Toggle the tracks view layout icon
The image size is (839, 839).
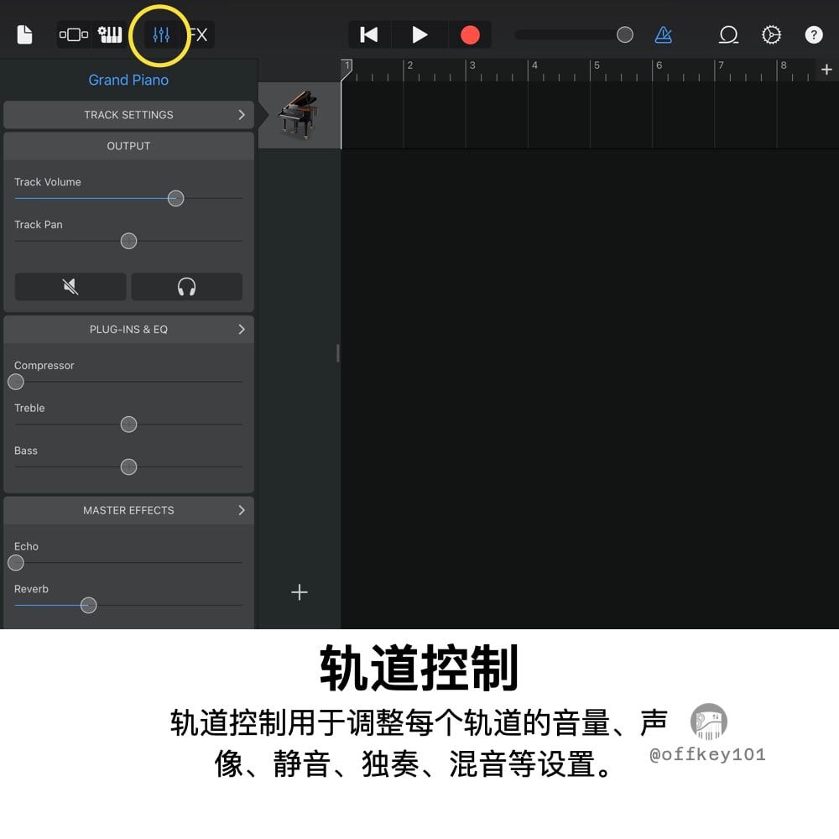pyautogui.click(x=74, y=34)
